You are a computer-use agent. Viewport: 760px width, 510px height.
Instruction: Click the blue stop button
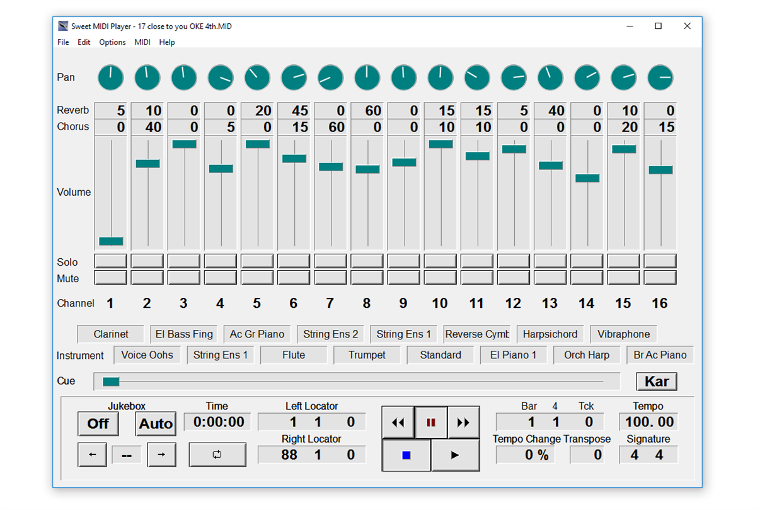[406, 455]
